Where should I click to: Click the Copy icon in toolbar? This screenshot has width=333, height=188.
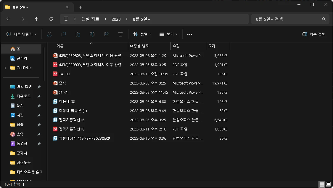click(64, 34)
